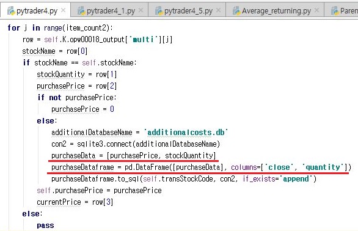The height and width of the screenshot is (231, 358).
Task: Click the 'multi' string in the row assignment
Action: pos(144,40)
